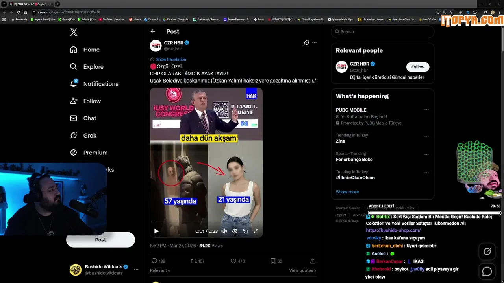
Task: Open the browser extensions puzzle icon
Action: [x=474, y=12]
